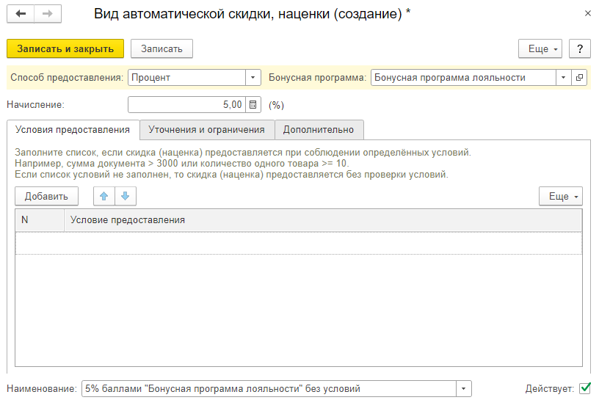Go forward with the right arrow
Image resolution: width=599 pixels, height=400 pixels.
click(48, 14)
